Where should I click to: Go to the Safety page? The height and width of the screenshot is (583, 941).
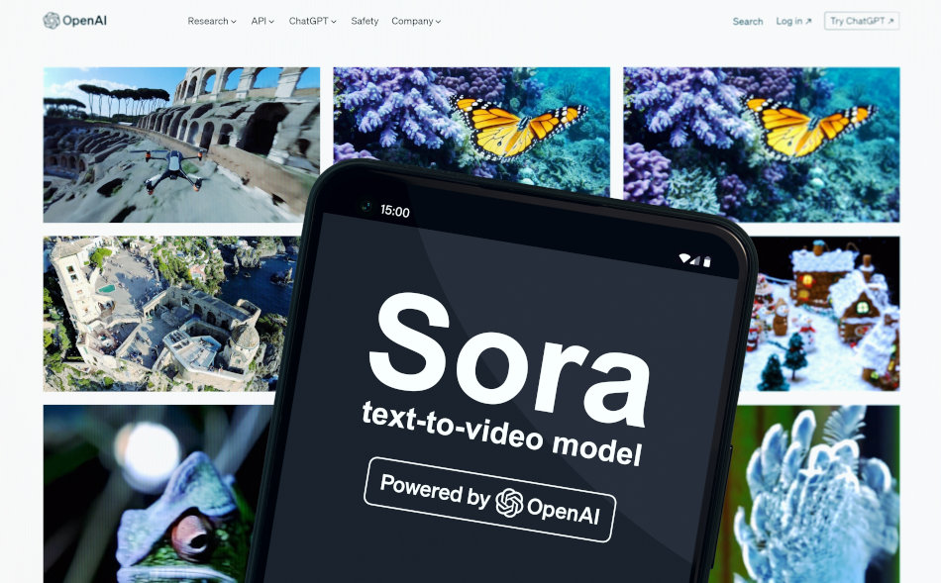365,21
